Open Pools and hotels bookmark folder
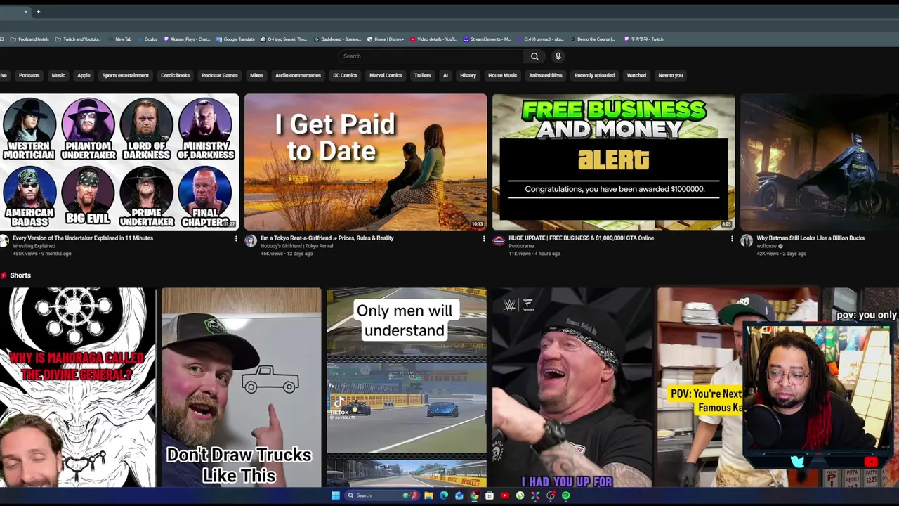Image resolution: width=899 pixels, height=506 pixels. click(30, 39)
